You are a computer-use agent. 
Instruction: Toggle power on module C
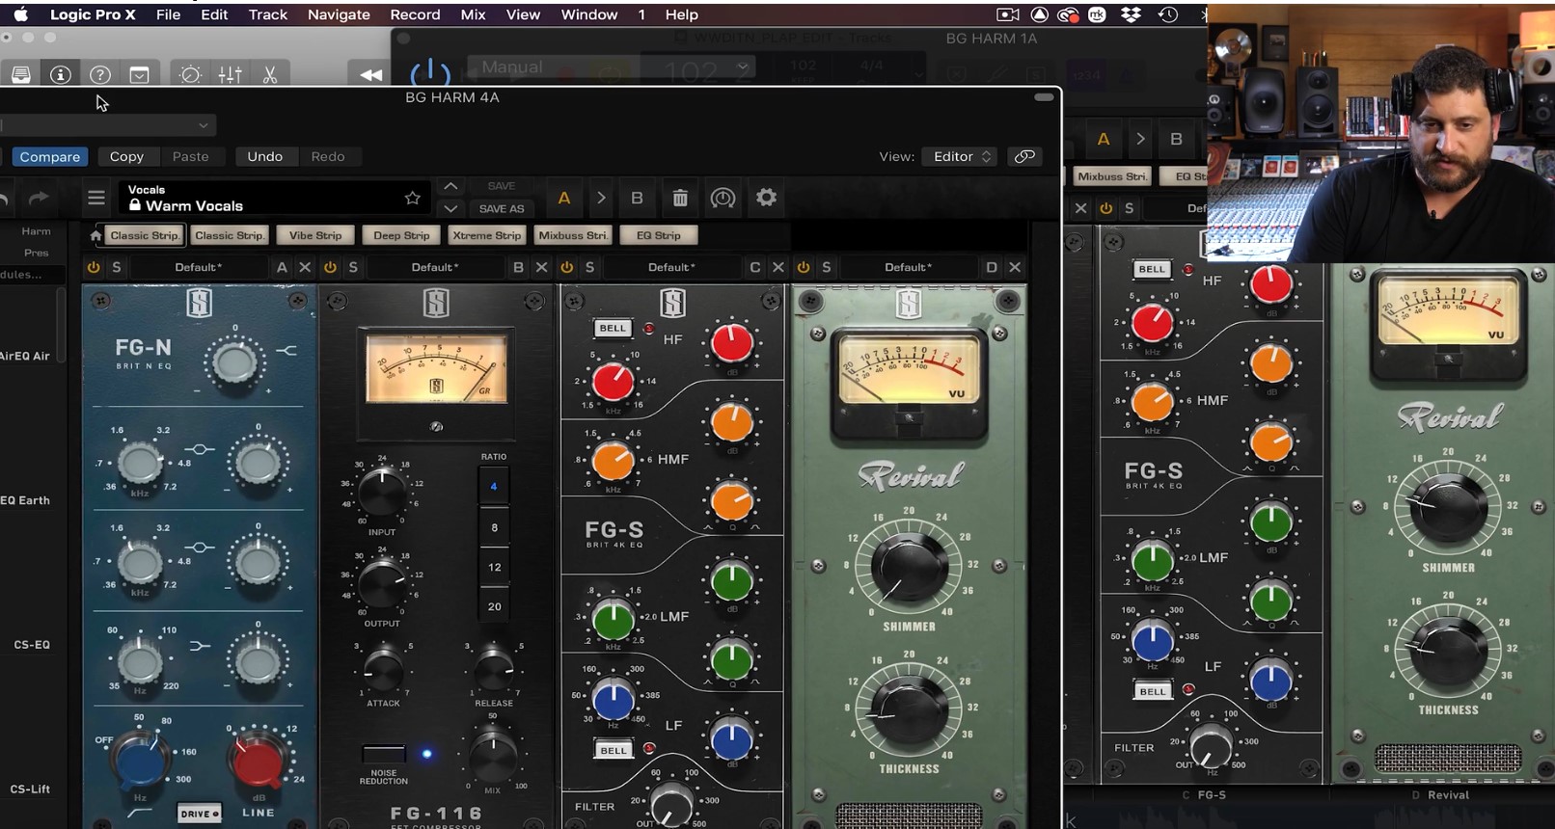point(566,267)
